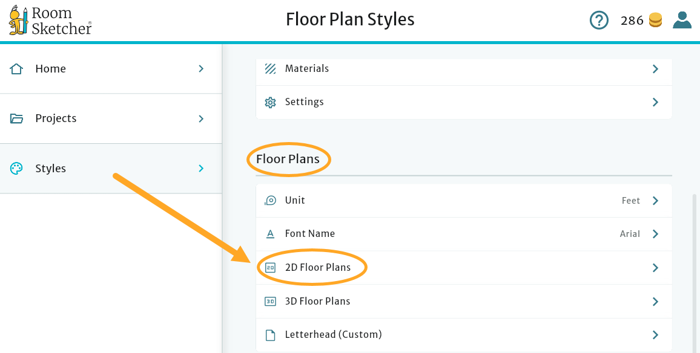700x353 pixels.
Task: Click the 3D Floor Plans icon
Action: (270, 301)
